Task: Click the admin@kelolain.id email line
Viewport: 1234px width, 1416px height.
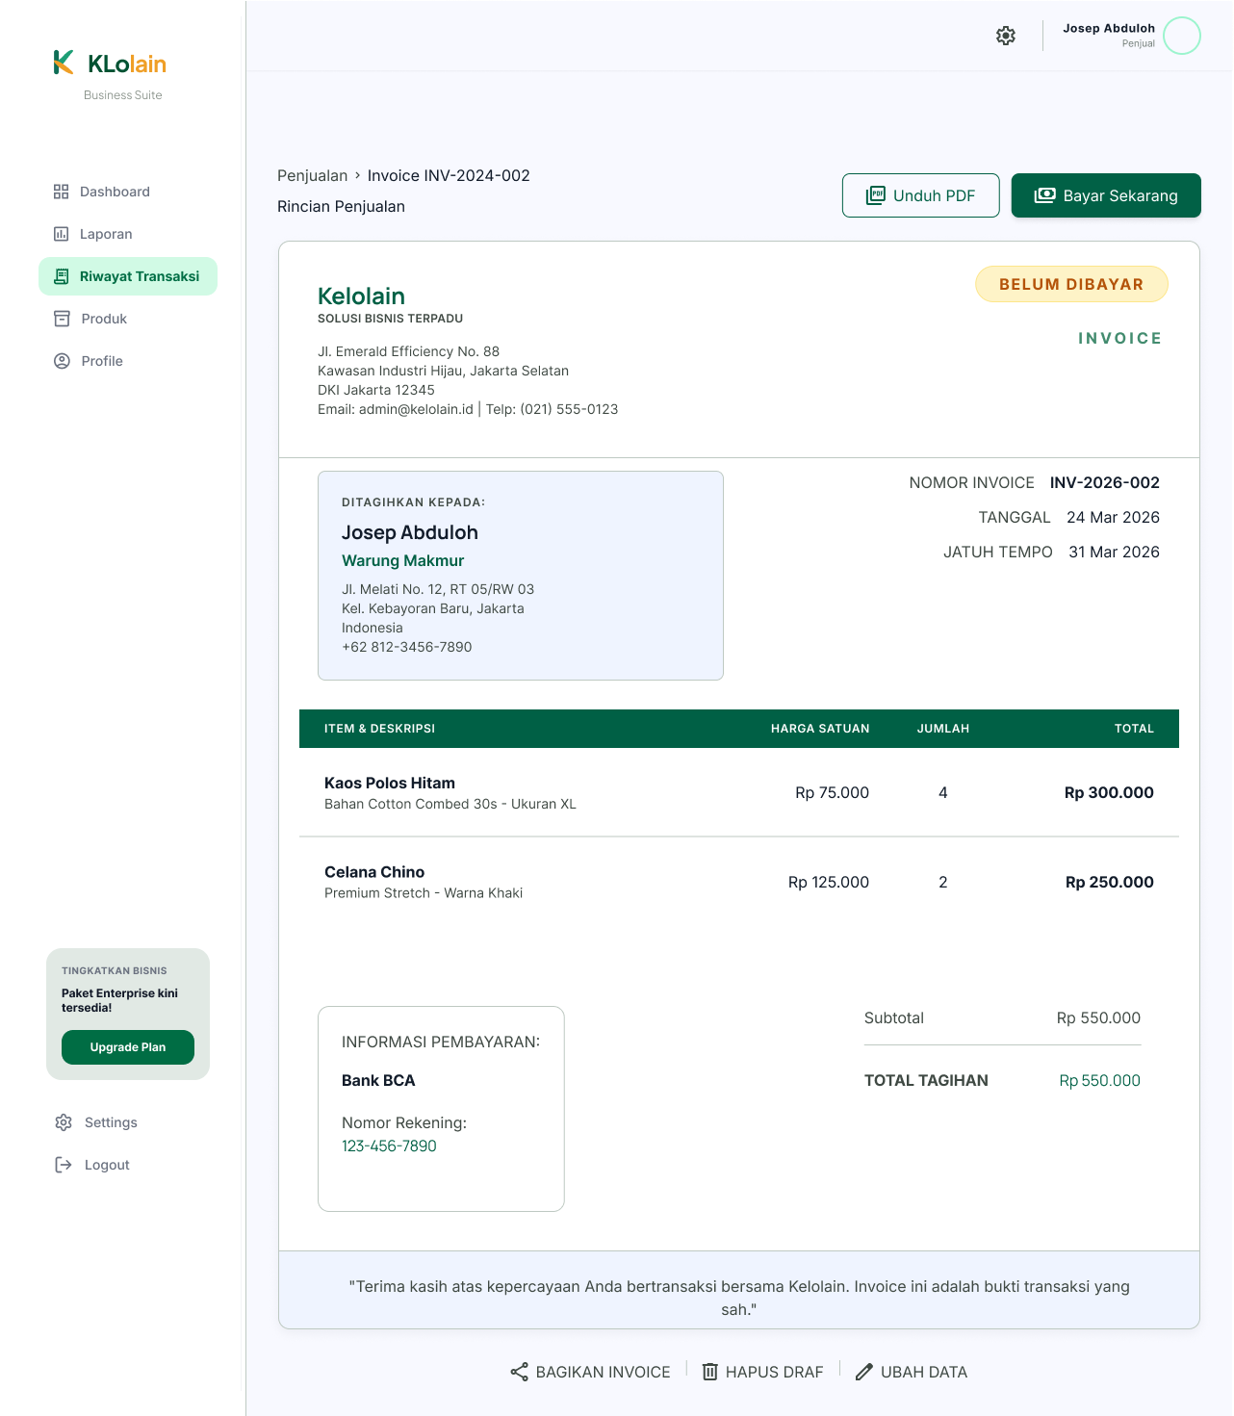Action: point(468,409)
